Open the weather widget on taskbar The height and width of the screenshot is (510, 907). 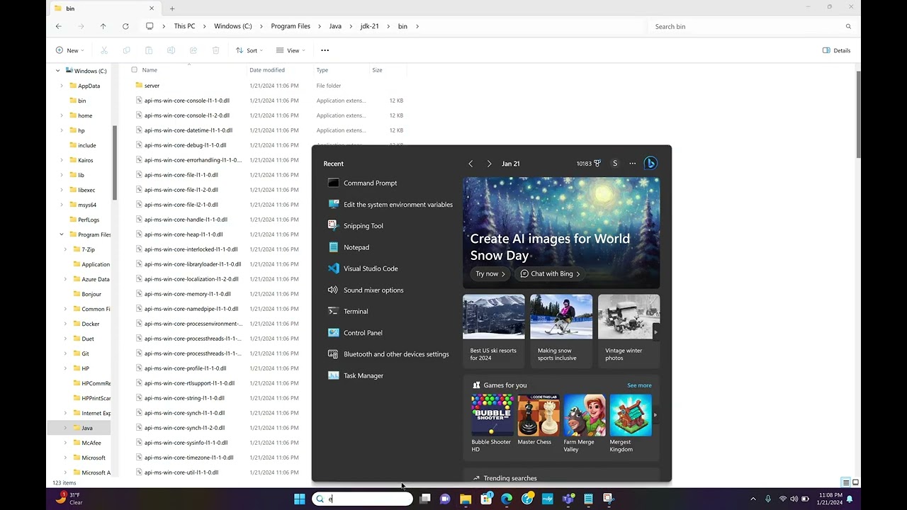coord(69,499)
